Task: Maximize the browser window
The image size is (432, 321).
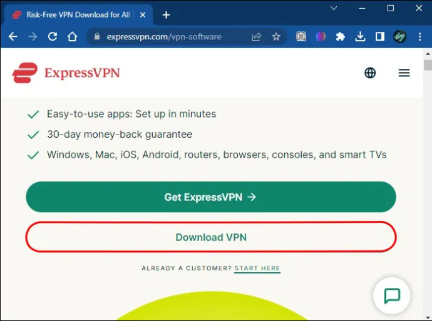Action: (391, 8)
